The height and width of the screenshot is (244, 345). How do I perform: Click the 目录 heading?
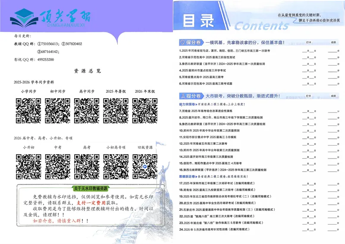click(198, 21)
